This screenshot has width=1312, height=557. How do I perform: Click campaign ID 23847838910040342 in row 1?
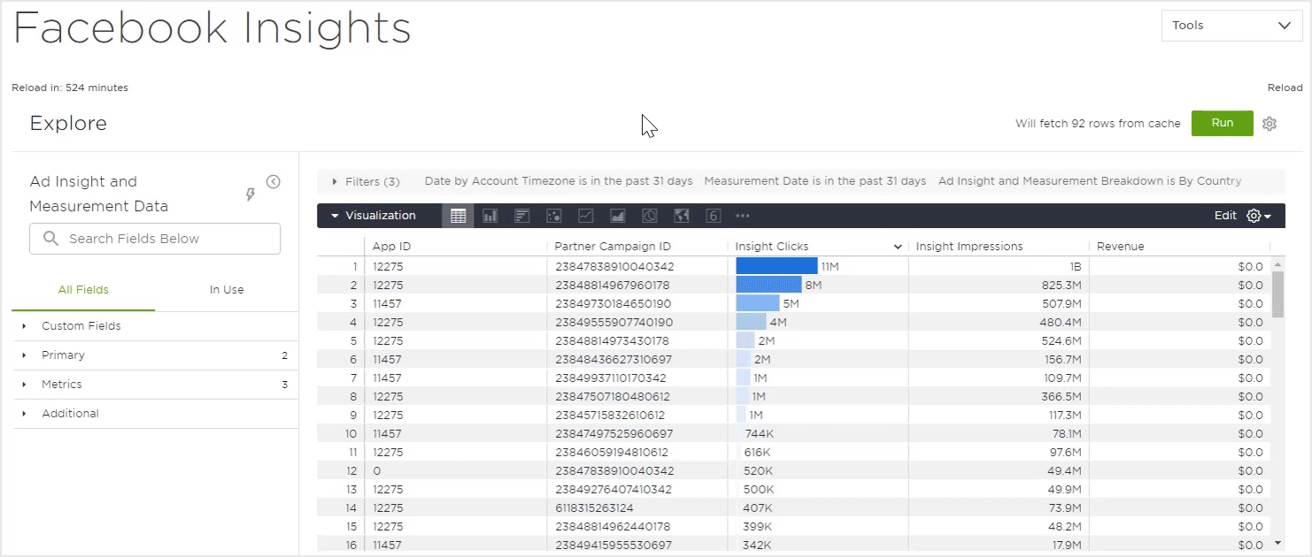[614, 266]
